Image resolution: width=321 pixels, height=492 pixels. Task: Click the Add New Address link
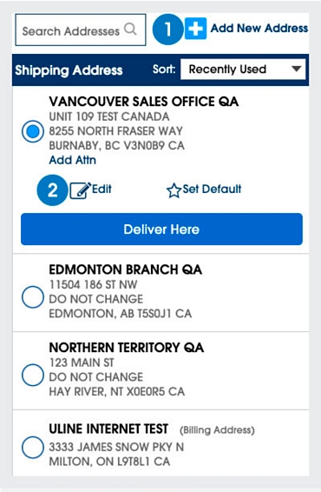pyautogui.click(x=259, y=28)
